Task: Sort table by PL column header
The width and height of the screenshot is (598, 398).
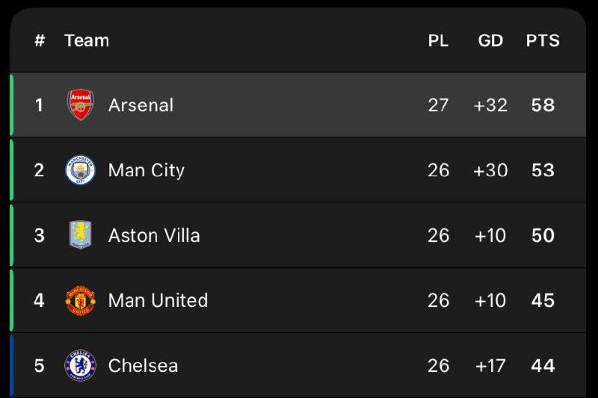Action: tap(438, 41)
